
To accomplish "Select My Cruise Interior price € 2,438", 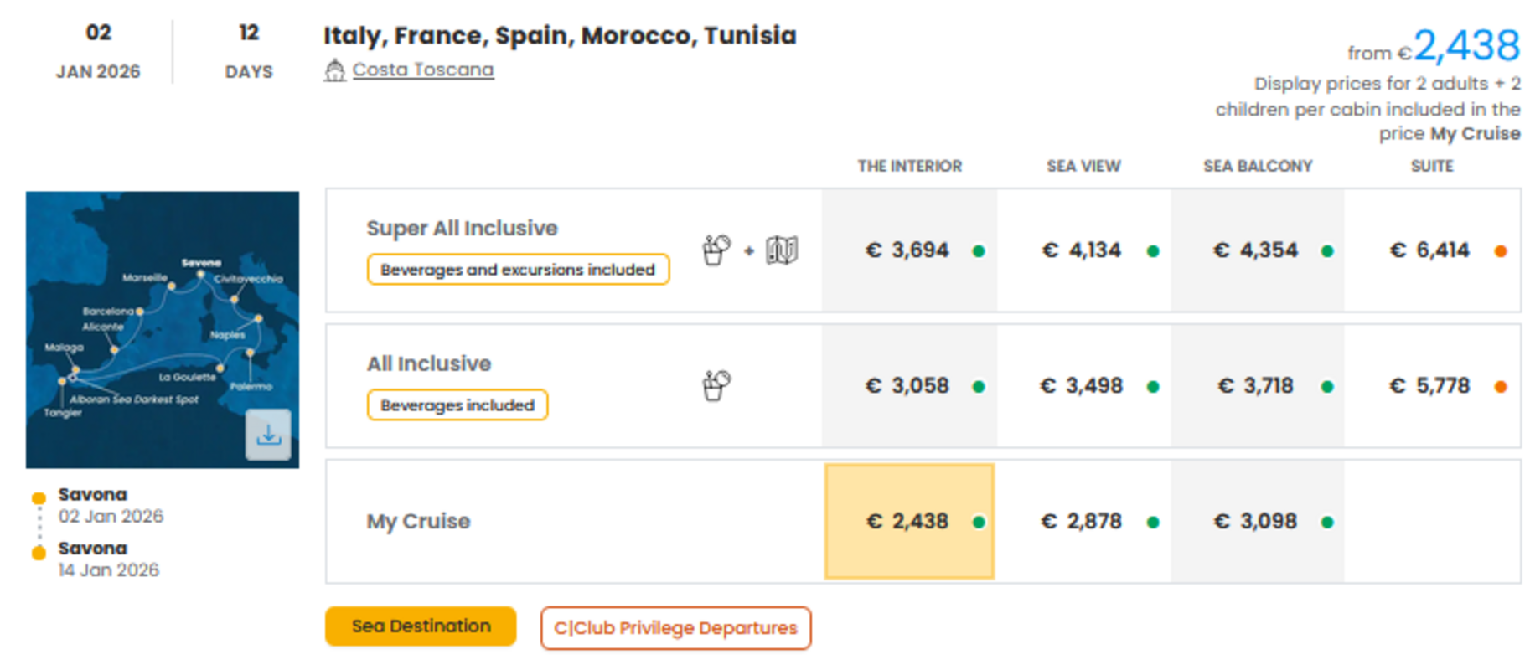I will (x=908, y=521).
